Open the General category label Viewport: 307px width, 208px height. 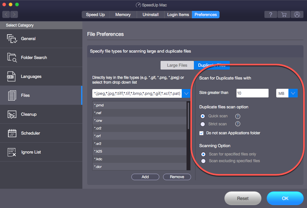pyautogui.click(x=28, y=38)
